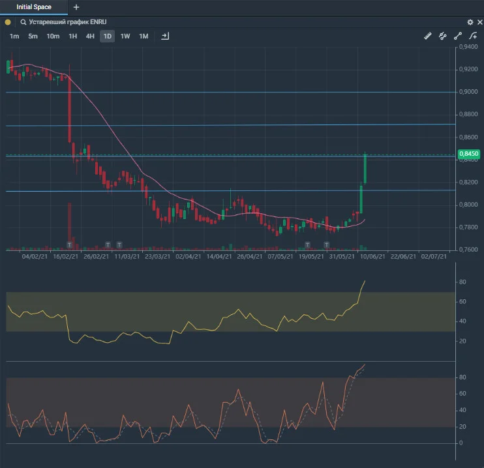The image size is (484, 468).
Task: Select the 1D timeframe
Action: 107,36
